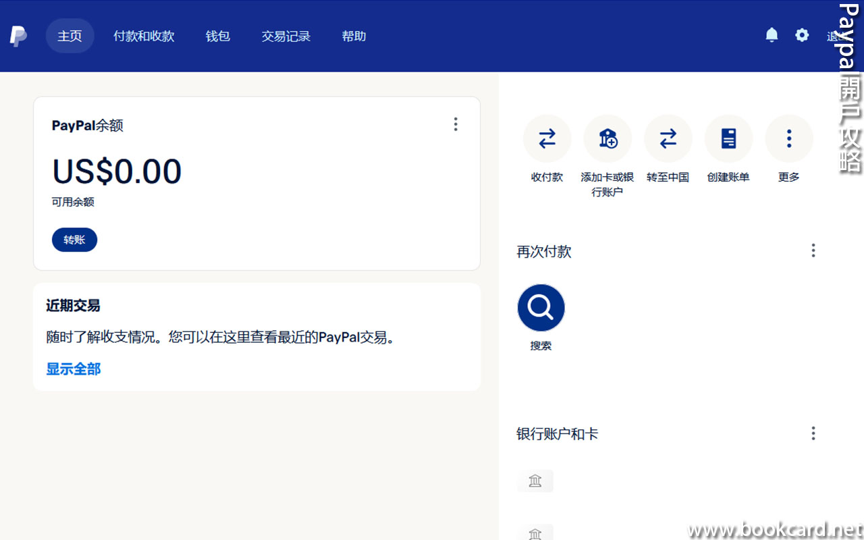Switch to the 钱包 tab
The image size is (864, 540).
click(x=218, y=36)
